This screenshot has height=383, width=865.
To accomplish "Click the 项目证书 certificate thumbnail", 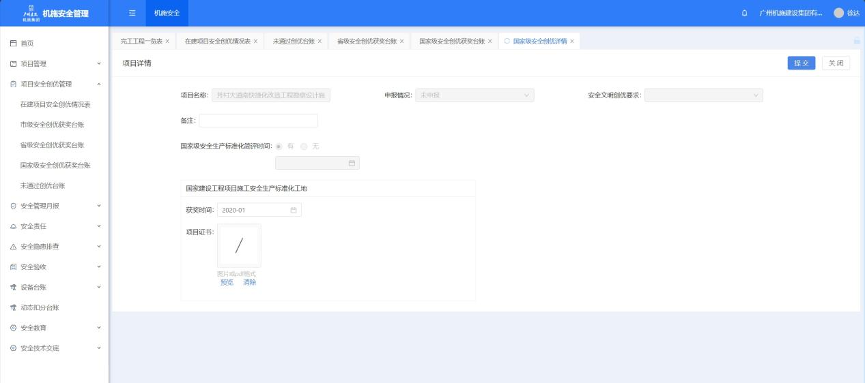I will pos(239,245).
